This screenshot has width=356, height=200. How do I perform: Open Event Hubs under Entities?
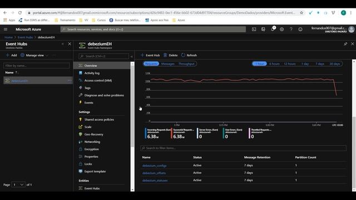[x=92, y=188]
